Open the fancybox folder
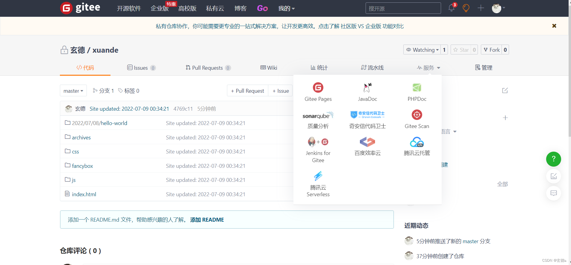This screenshot has width=571, height=265. 82,166
